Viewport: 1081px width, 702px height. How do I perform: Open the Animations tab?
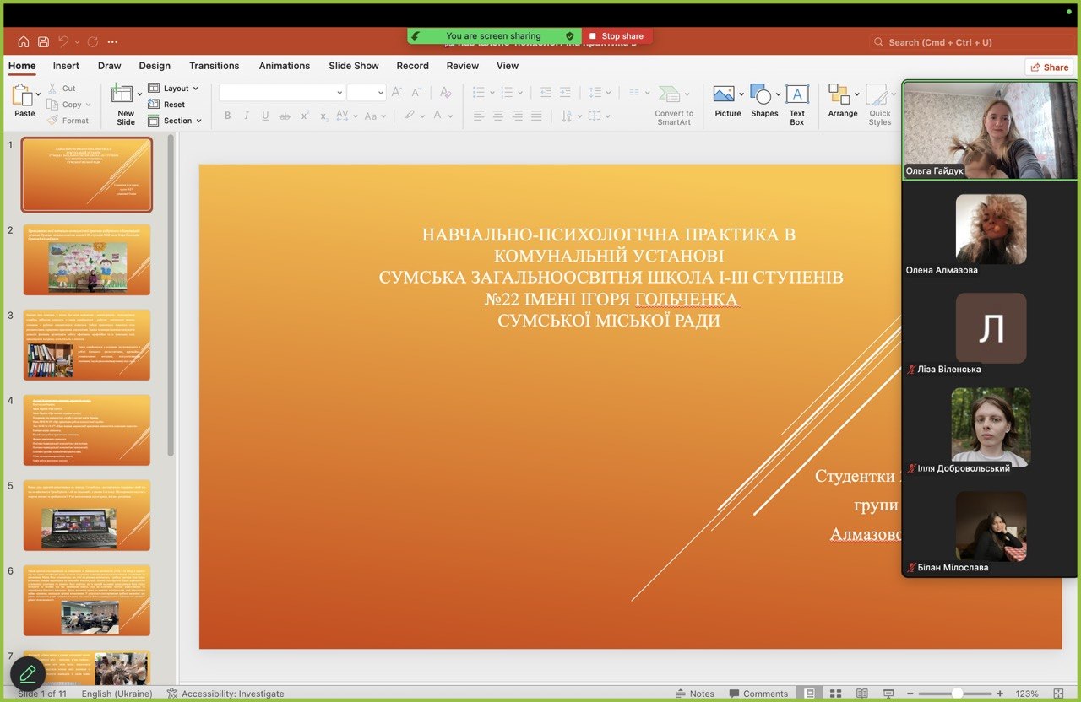tap(285, 66)
